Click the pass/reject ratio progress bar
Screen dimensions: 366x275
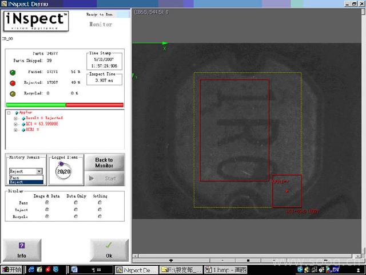click(x=65, y=105)
